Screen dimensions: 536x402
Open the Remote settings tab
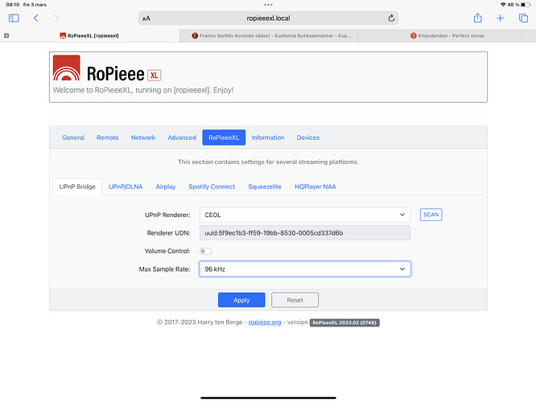(108, 137)
